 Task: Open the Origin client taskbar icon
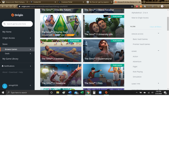[106, 92]
